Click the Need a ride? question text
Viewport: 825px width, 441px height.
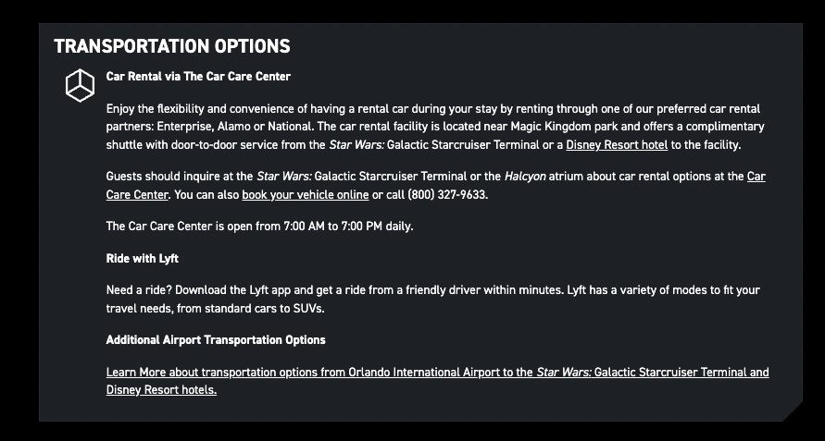coord(137,290)
